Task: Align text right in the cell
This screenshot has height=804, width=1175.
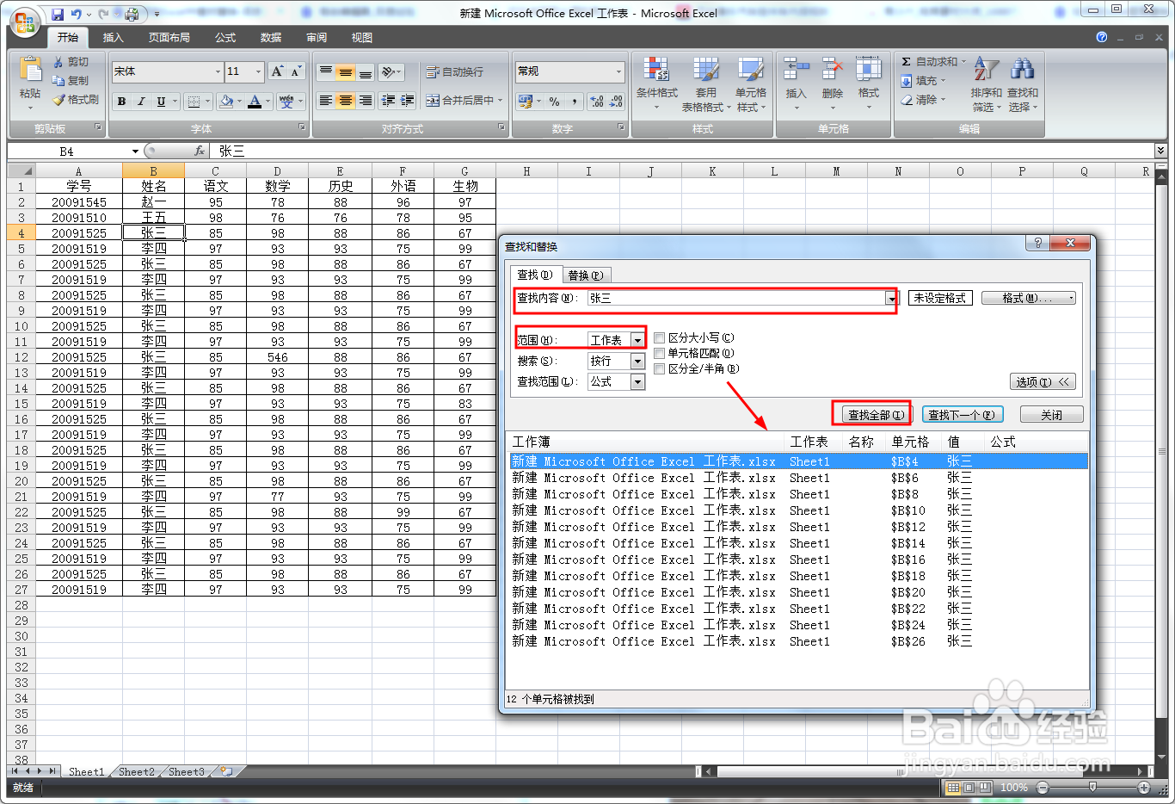Action: click(366, 101)
